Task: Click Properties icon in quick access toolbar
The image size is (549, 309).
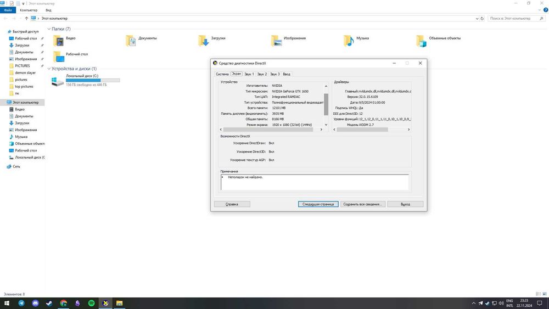Action: point(12,3)
